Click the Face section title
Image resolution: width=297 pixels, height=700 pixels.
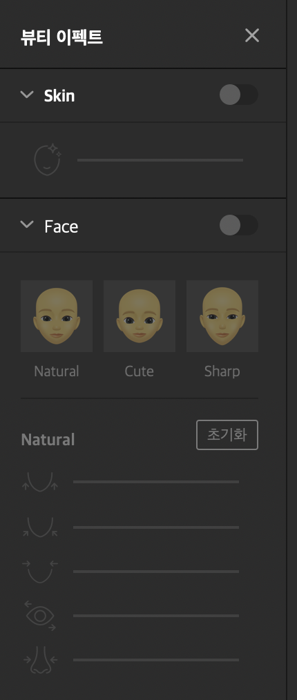[61, 226]
